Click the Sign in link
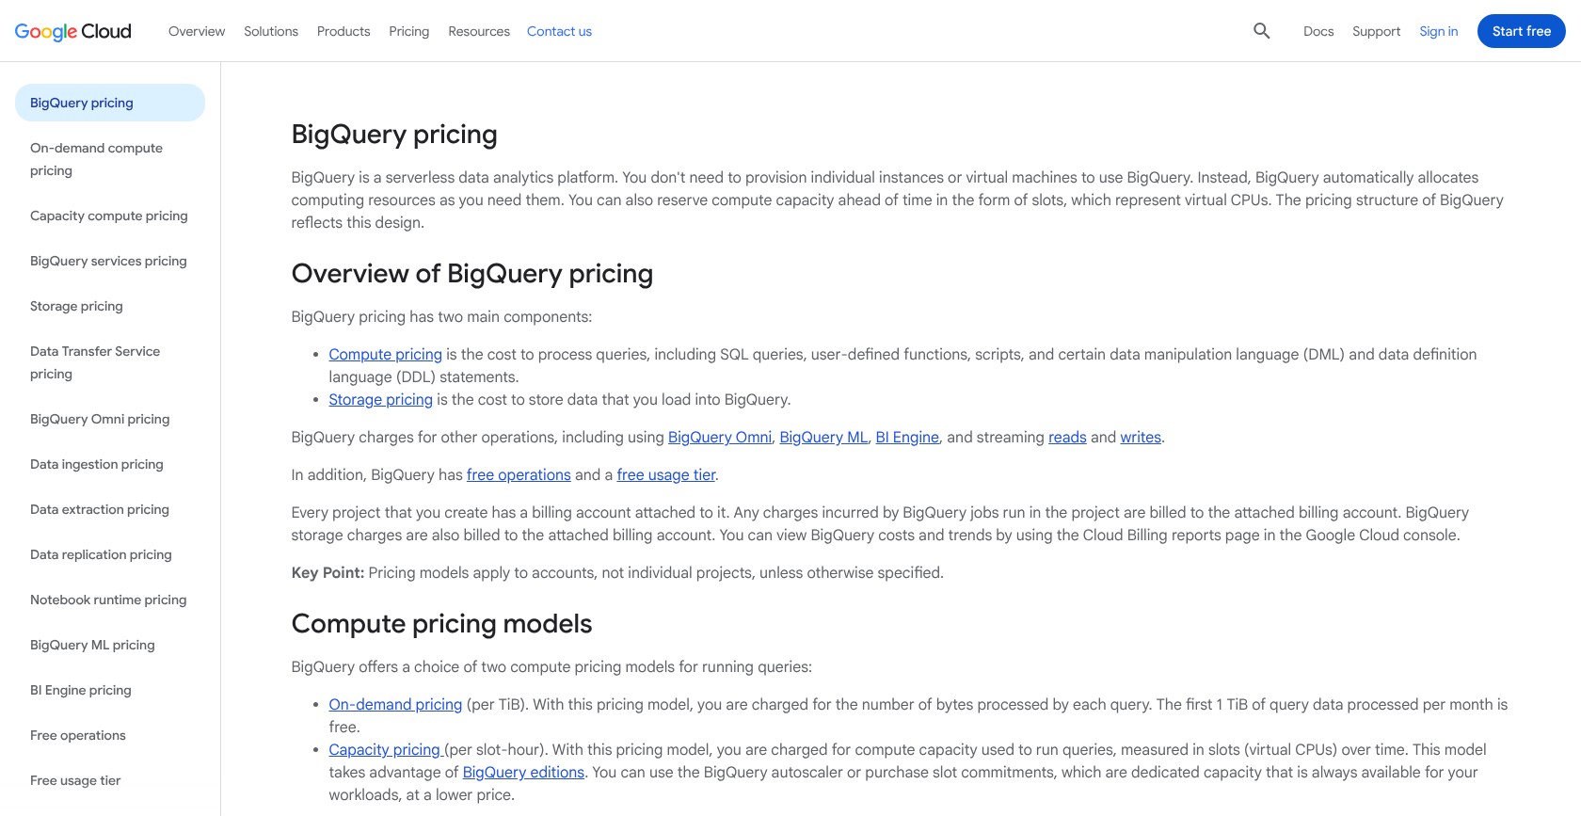The width and height of the screenshot is (1581, 816). click(1439, 31)
